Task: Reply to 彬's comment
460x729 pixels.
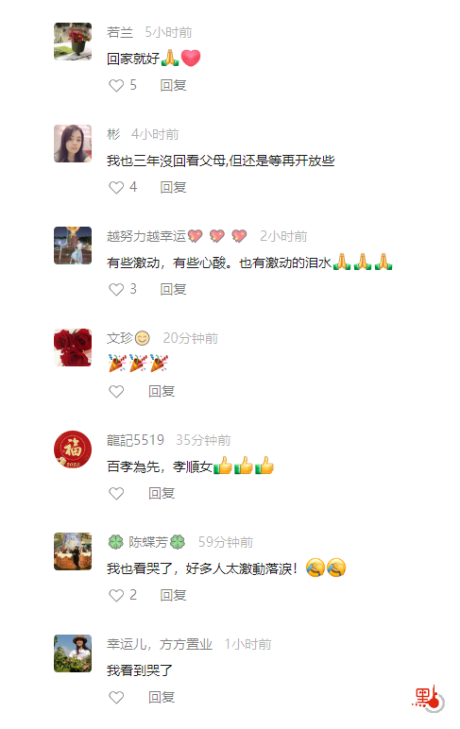Action: [x=173, y=187]
